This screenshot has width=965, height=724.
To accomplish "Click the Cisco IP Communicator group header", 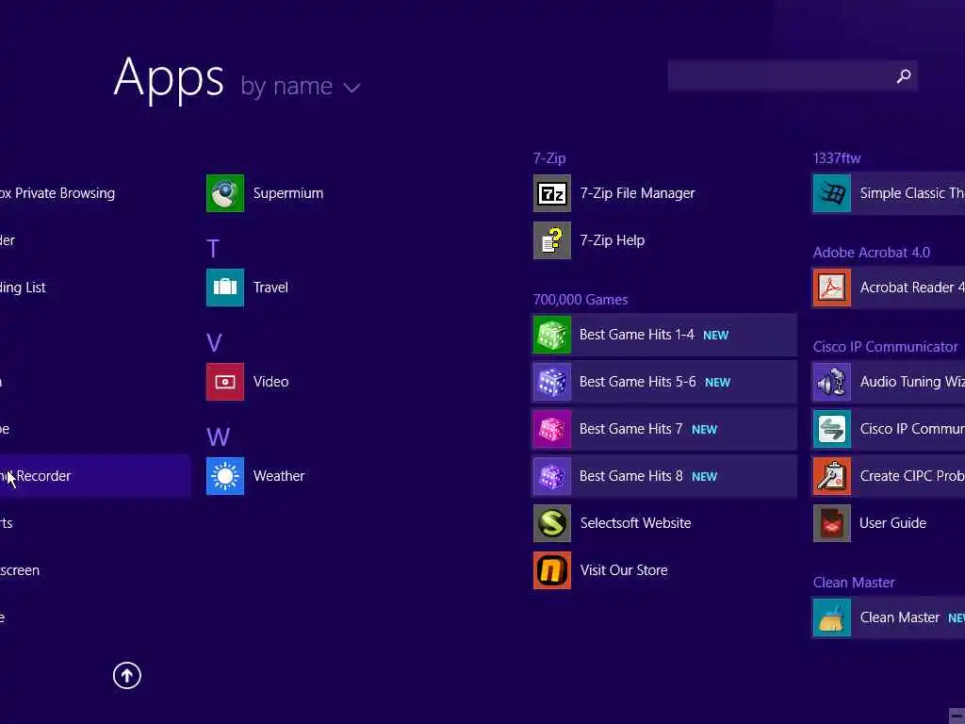I will tap(886, 347).
